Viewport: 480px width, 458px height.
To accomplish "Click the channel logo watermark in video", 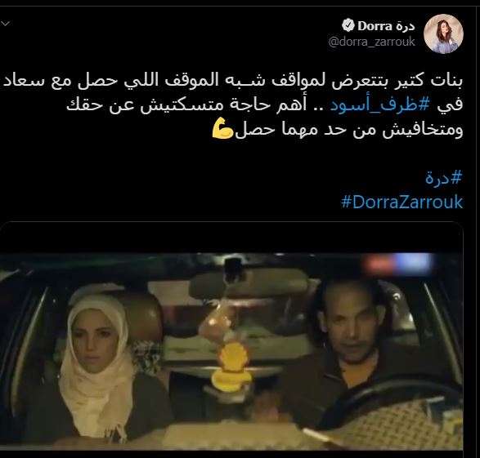I will tap(398, 264).
